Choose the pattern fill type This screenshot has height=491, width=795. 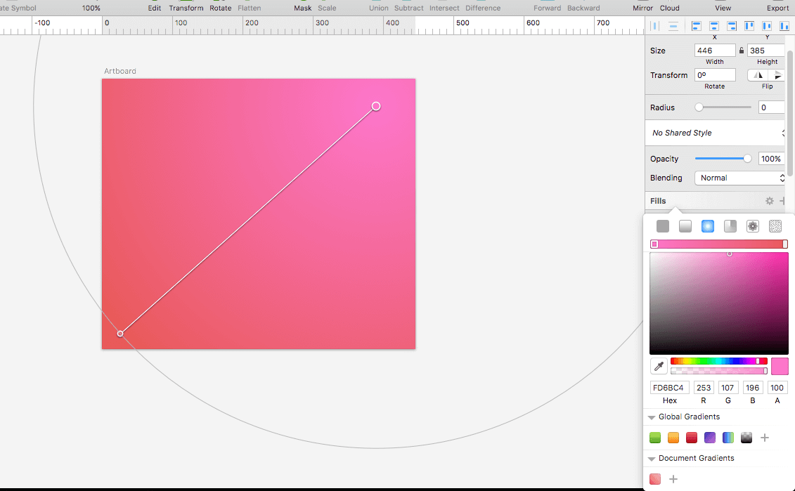point(752,226)
